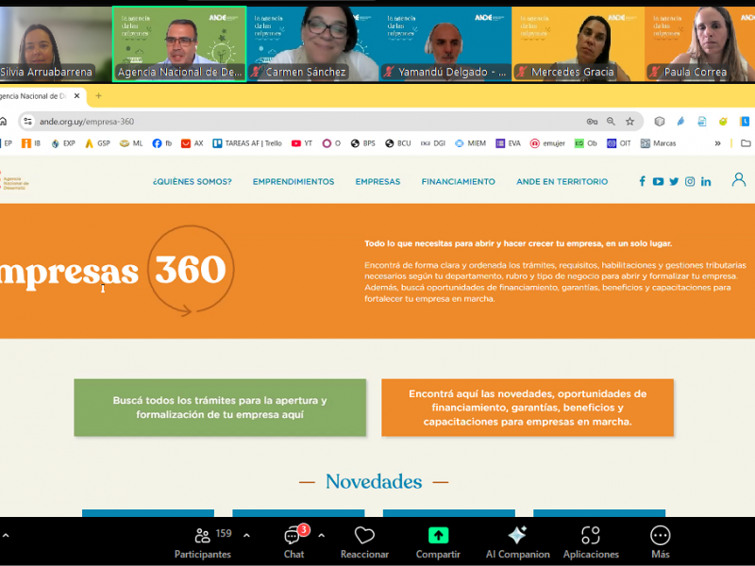
Task: Open the YT YouTube bookmark
Action: 302,143
